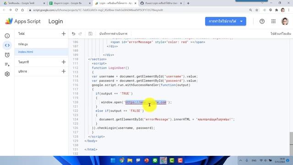Open the Google apps grid icon
The image size is (293, 165).
click(273, 22)
